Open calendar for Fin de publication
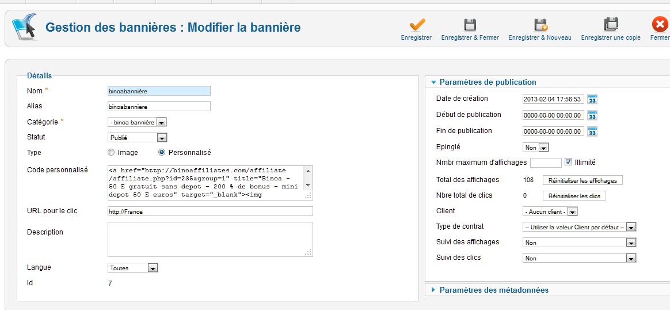This screenshot has height=310, width=670. [x=592, y=131]
